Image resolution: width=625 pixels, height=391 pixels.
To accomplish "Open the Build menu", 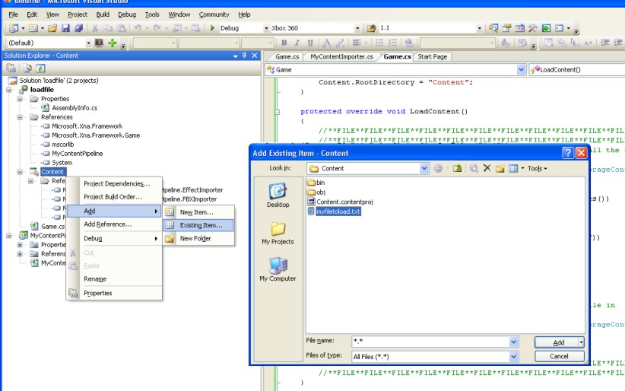I will tap(103, 14).
